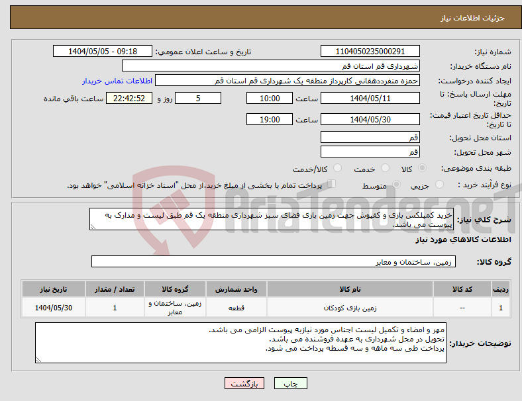
Task: Click the announcement date field 1404/05/05 - 09:18
Action: pos(103,51)
